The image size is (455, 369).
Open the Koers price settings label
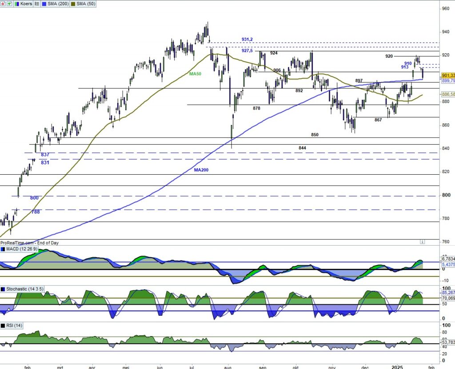click(26, 4)
